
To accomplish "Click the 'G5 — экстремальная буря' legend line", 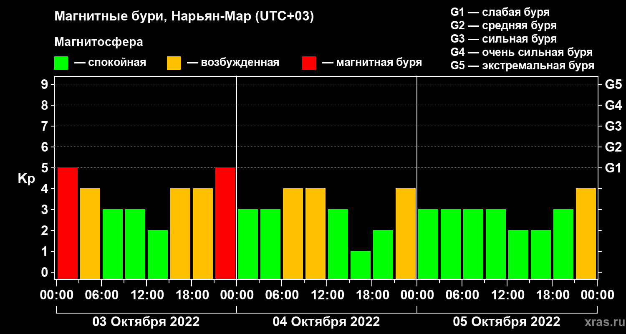I will point(523,66).
